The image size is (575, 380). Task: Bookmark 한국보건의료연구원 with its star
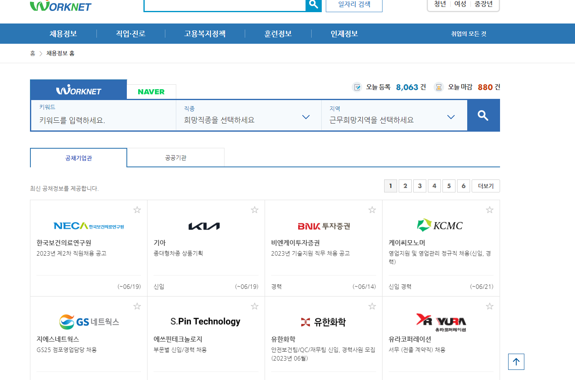point(137,210)
